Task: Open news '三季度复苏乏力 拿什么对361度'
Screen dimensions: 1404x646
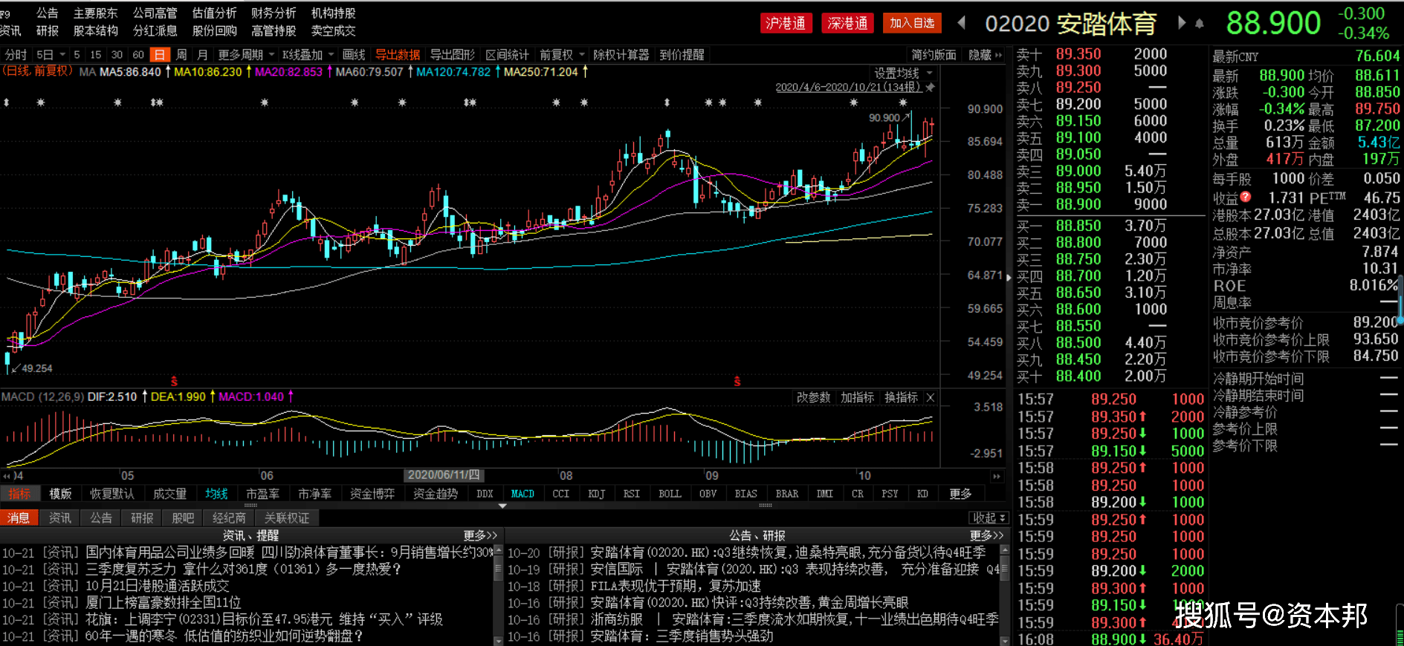Action: [244, 569]
